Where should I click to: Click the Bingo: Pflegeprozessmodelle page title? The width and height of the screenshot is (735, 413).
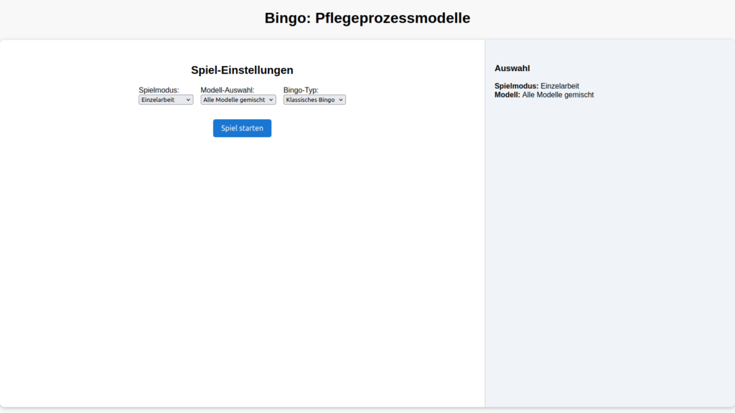tap(367, 18)
